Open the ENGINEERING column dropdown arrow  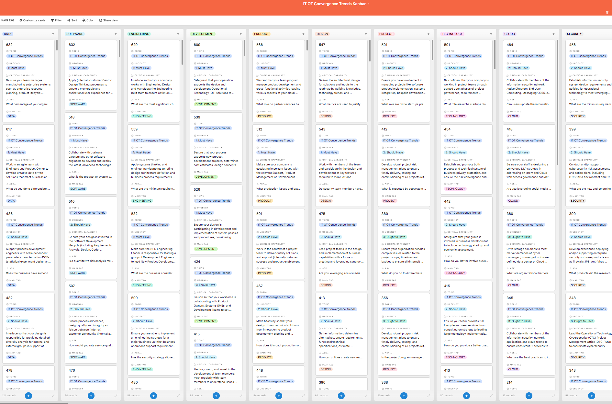click(x=178, y=34)
